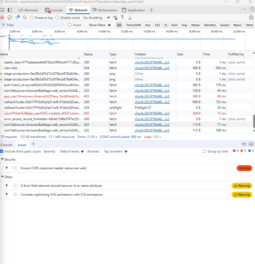Filter requests by Font type
Screen dimensions: 255x264
tap(174, 25)
